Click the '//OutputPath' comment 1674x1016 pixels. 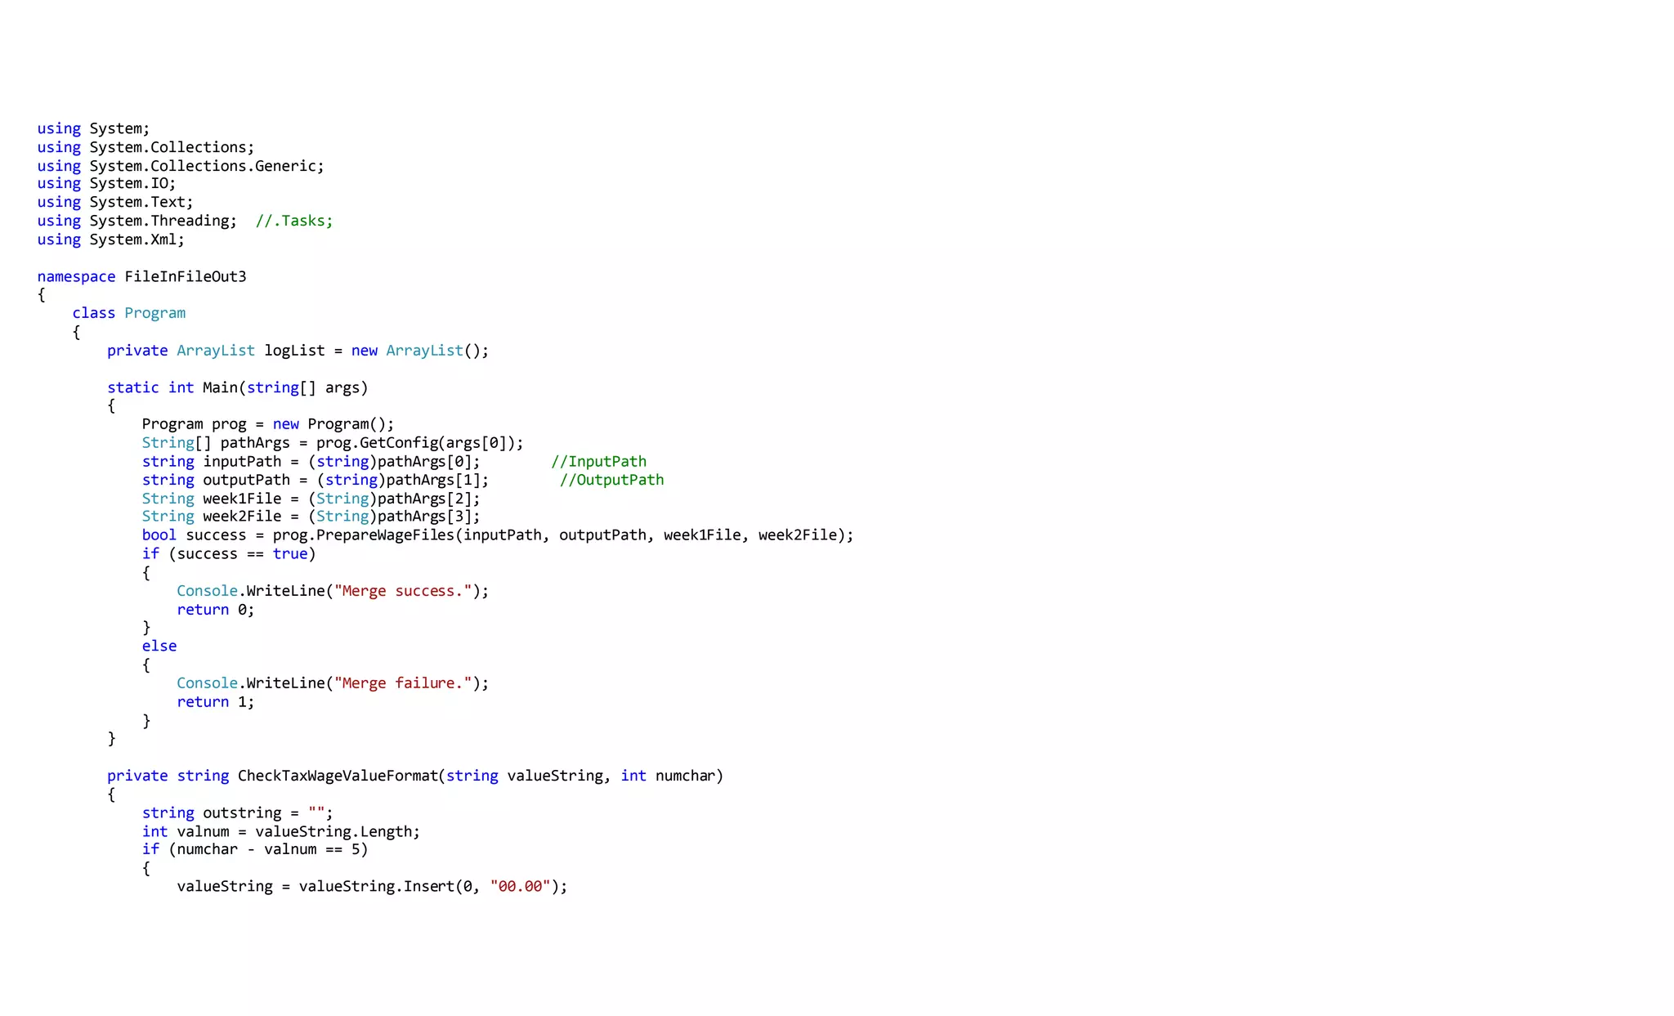(x=611, y=480)
